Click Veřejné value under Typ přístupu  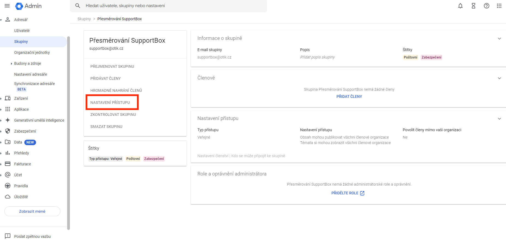click(204, 137)
